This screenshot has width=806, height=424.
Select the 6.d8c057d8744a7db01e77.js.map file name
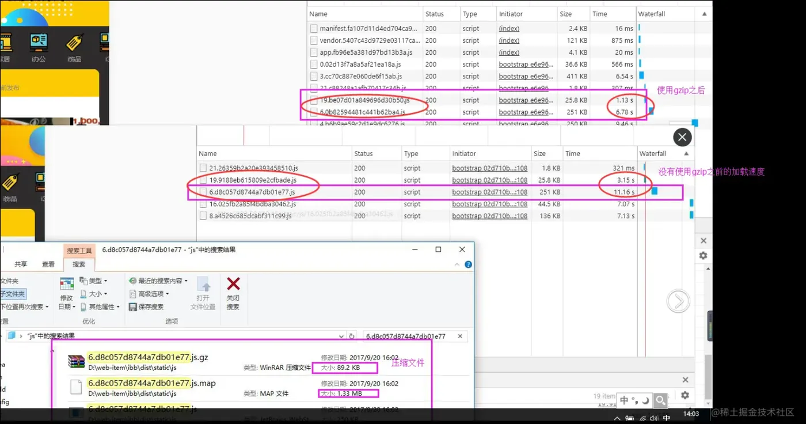(152, 383)
